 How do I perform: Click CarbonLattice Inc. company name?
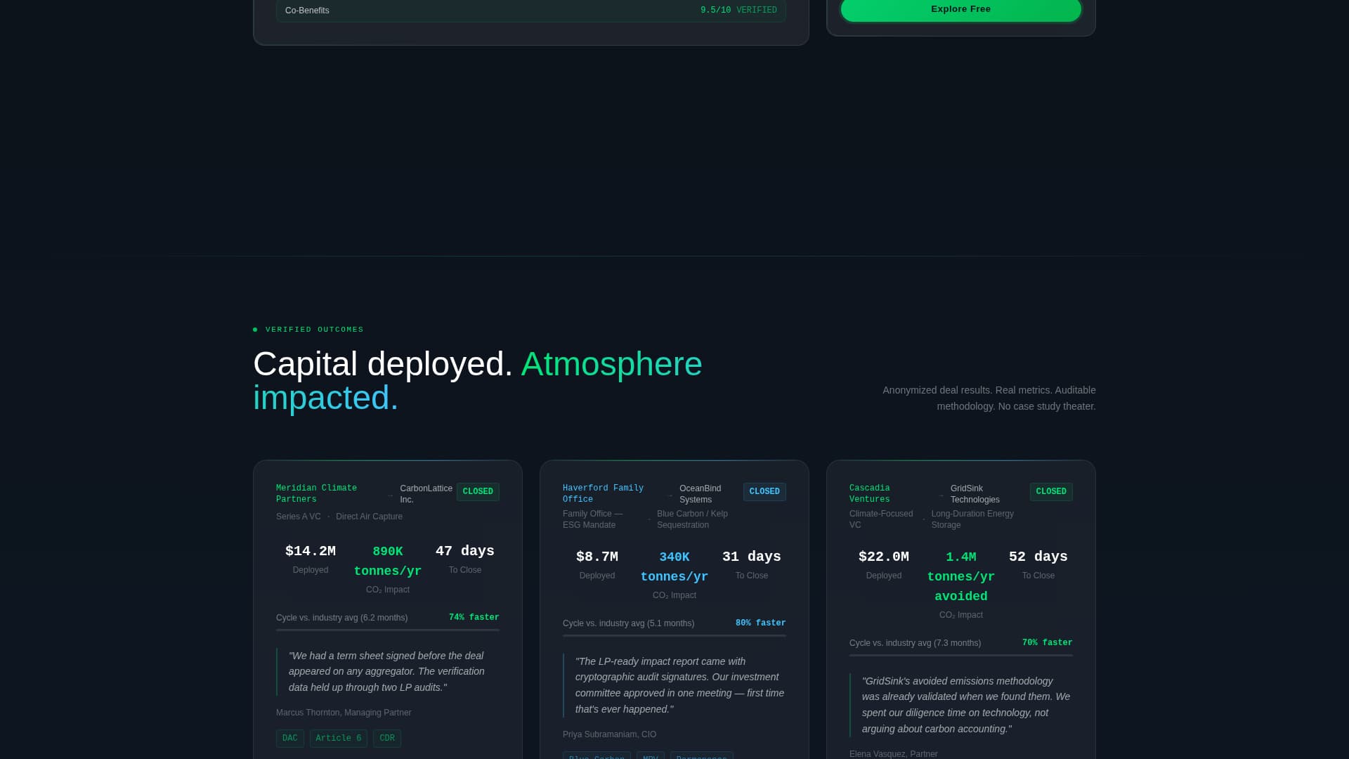426,494
